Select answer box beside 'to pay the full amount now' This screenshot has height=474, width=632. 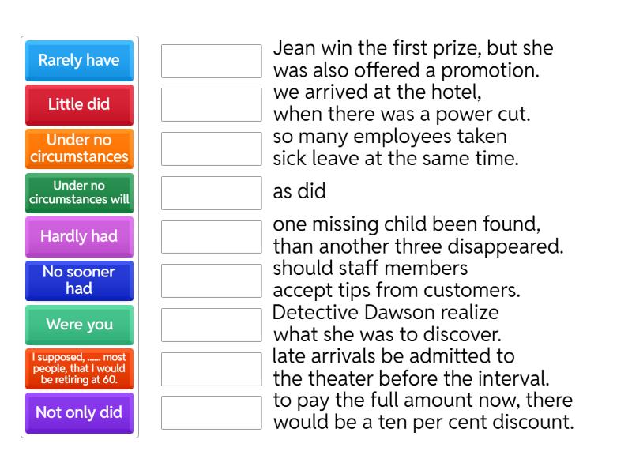pos(211,412)
